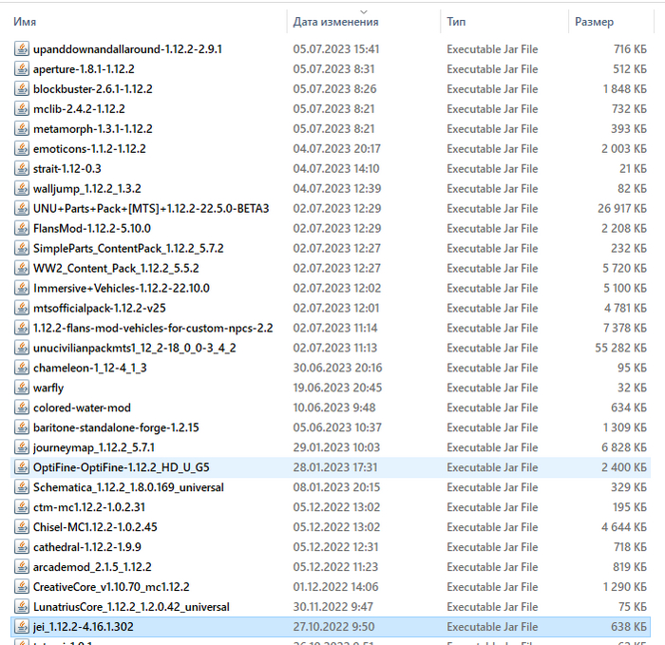Screen dimensions: 665x645
Task: Sort by the Дата изменения column header
Action: coord(335,22)
